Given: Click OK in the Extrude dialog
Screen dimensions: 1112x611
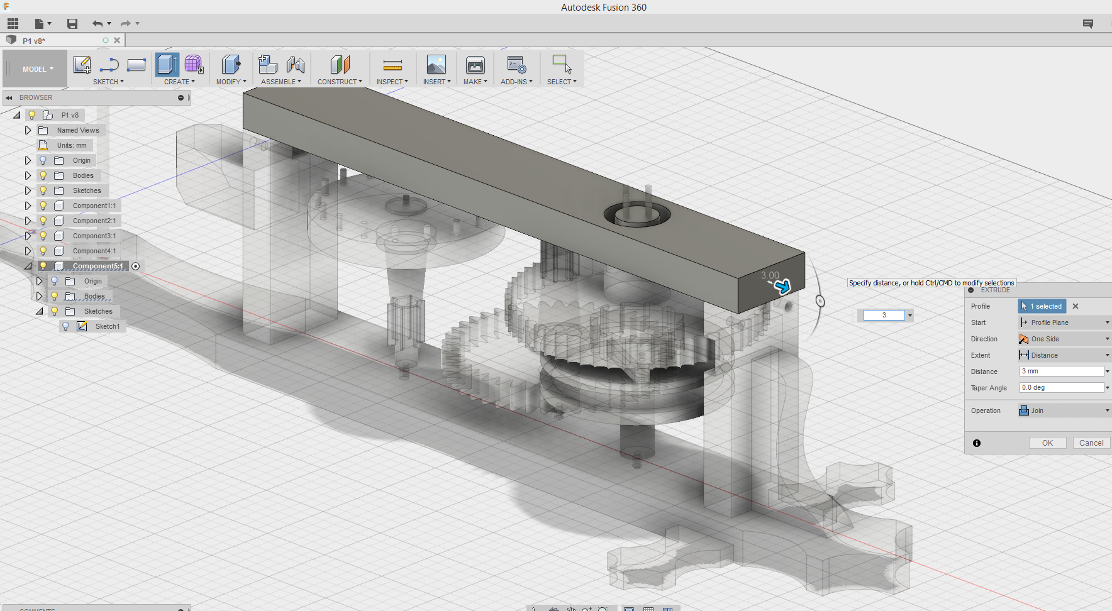Looking at the screenshot, I should coord(1047,443).
